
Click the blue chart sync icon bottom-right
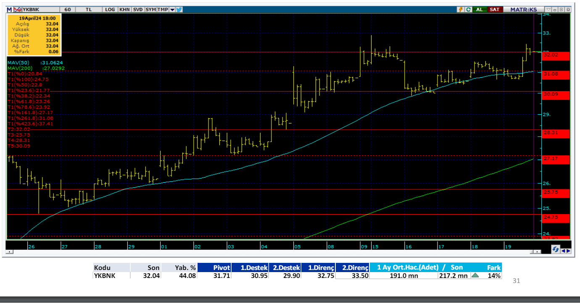[556, 250]
